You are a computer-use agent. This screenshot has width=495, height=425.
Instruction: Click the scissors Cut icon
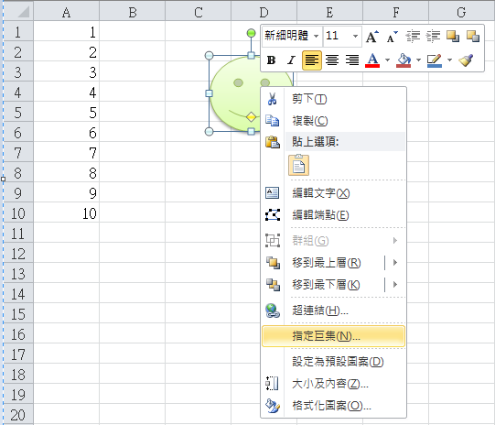click(x=272, y=99)
